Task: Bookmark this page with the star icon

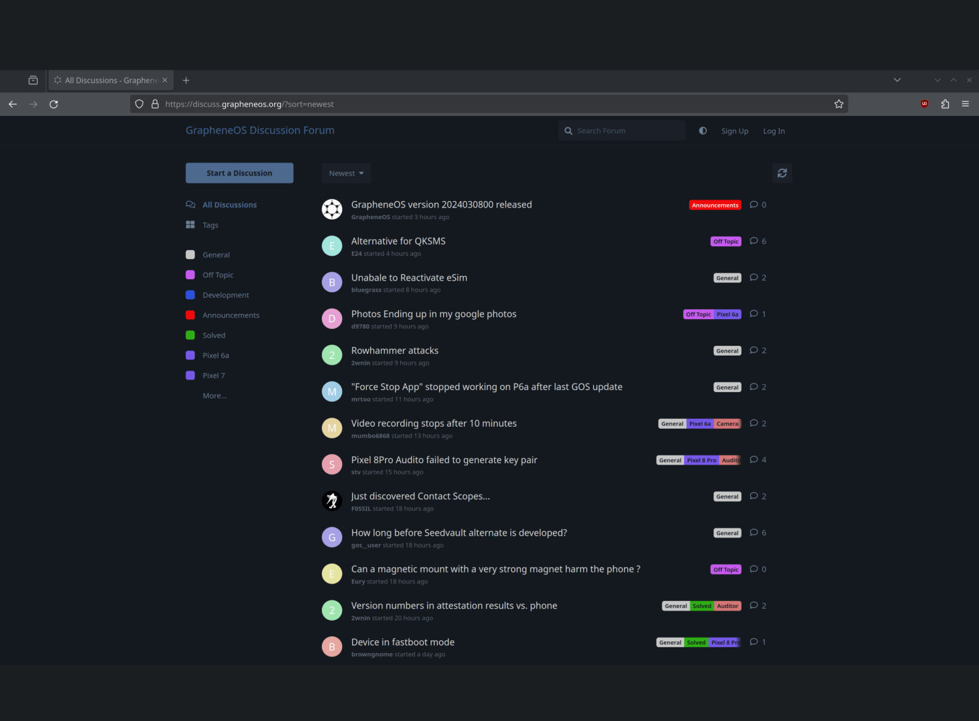Action: pyautogui.click(x=839, y=104)
